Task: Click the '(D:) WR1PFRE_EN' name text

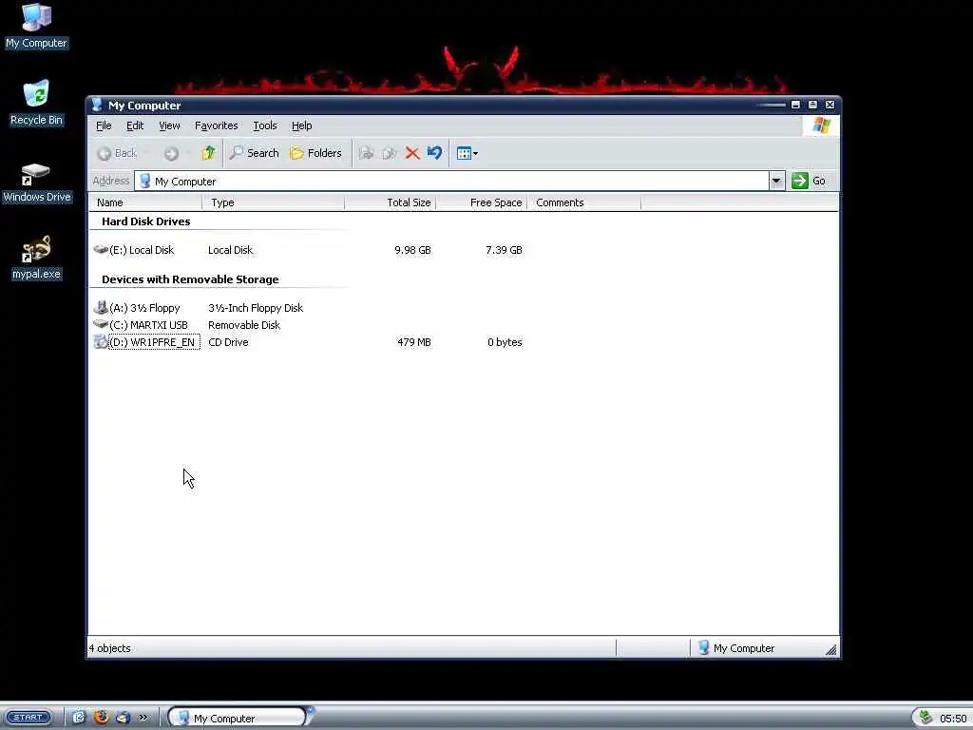Action: click(154, 342)
